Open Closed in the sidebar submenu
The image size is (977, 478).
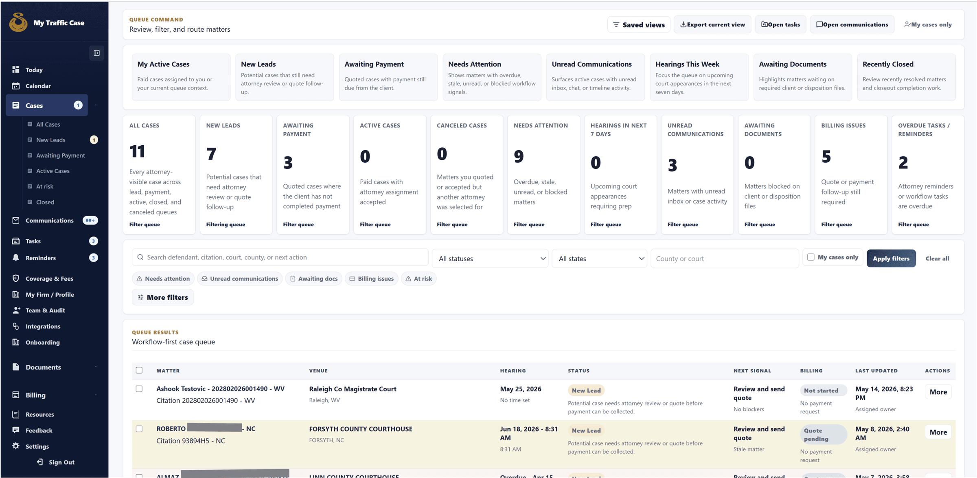click(45, 202)
